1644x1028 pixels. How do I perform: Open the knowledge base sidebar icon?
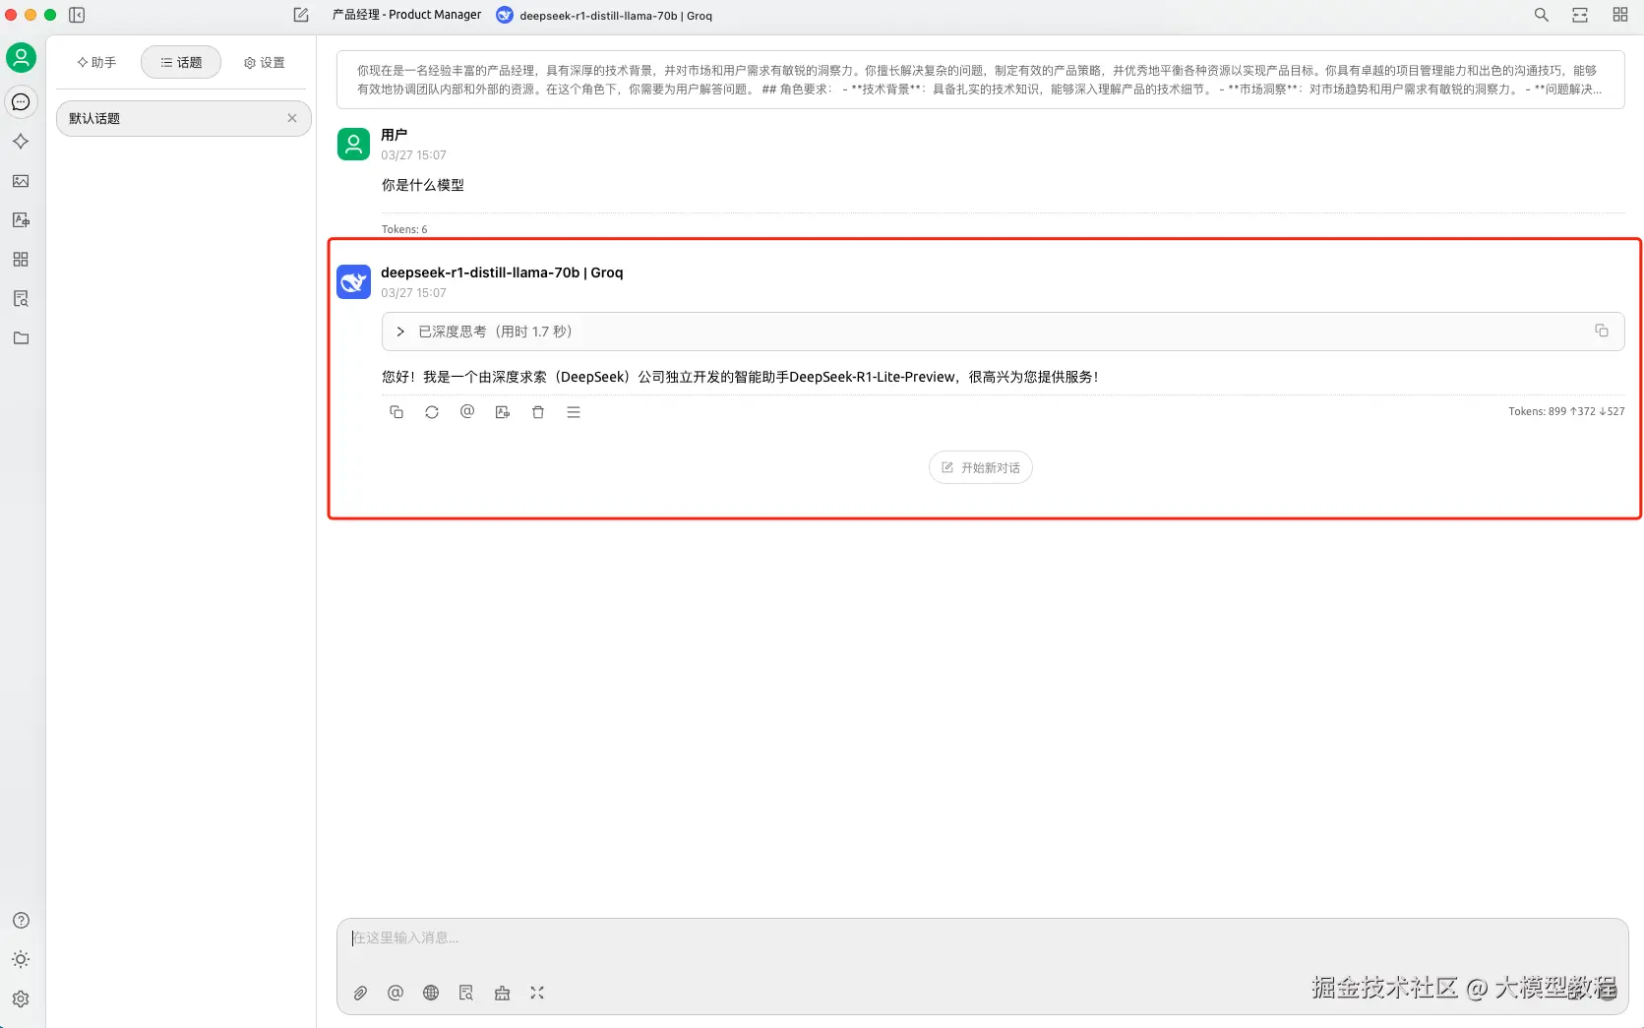[21, 299]
